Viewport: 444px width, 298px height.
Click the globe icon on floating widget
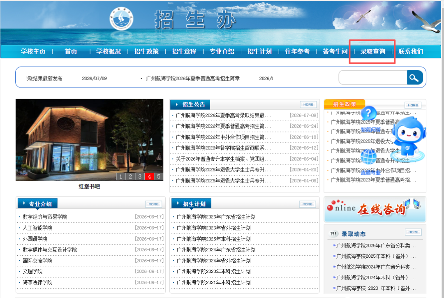[x=368, y=156]
